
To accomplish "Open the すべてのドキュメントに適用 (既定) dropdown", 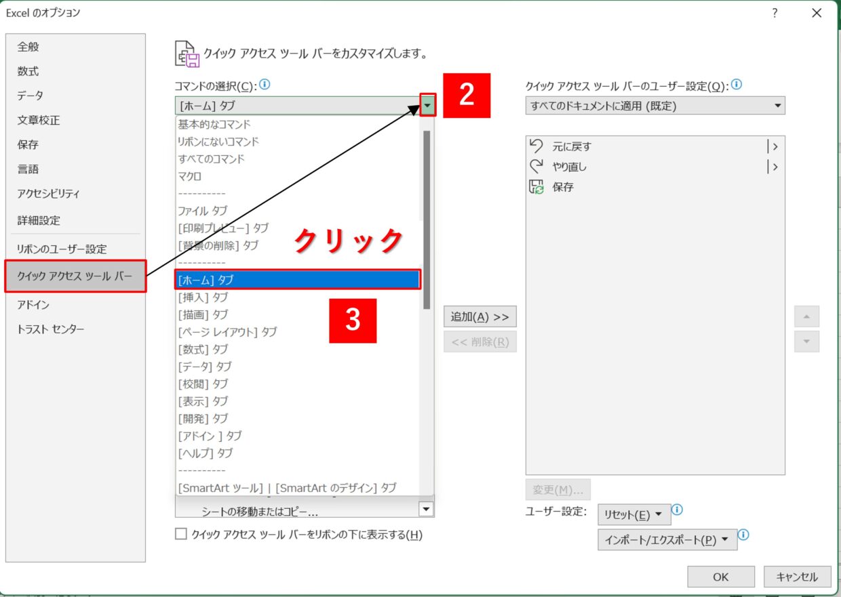I will (x=655, y=106).
